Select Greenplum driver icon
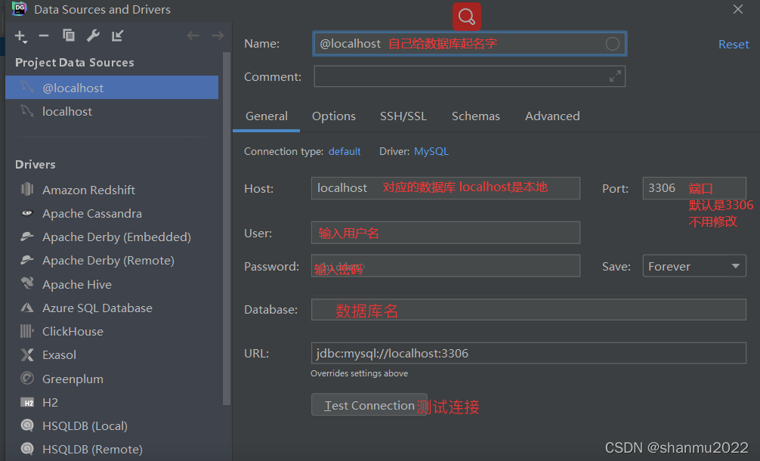Screen dimensions: 760x461 [27, 378]
